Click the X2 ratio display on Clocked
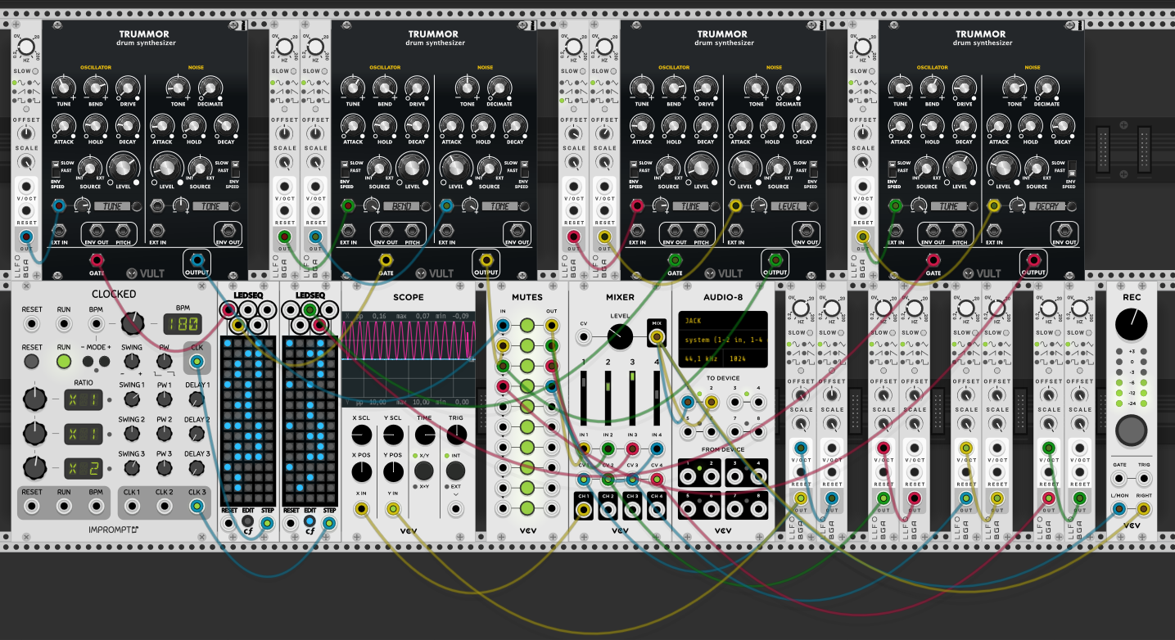This screenshot has height=640, width=1175. (x=84, y=468)
